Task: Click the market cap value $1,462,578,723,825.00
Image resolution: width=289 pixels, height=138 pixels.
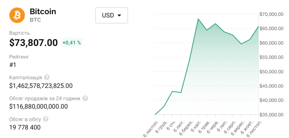Action: [41, 86]
